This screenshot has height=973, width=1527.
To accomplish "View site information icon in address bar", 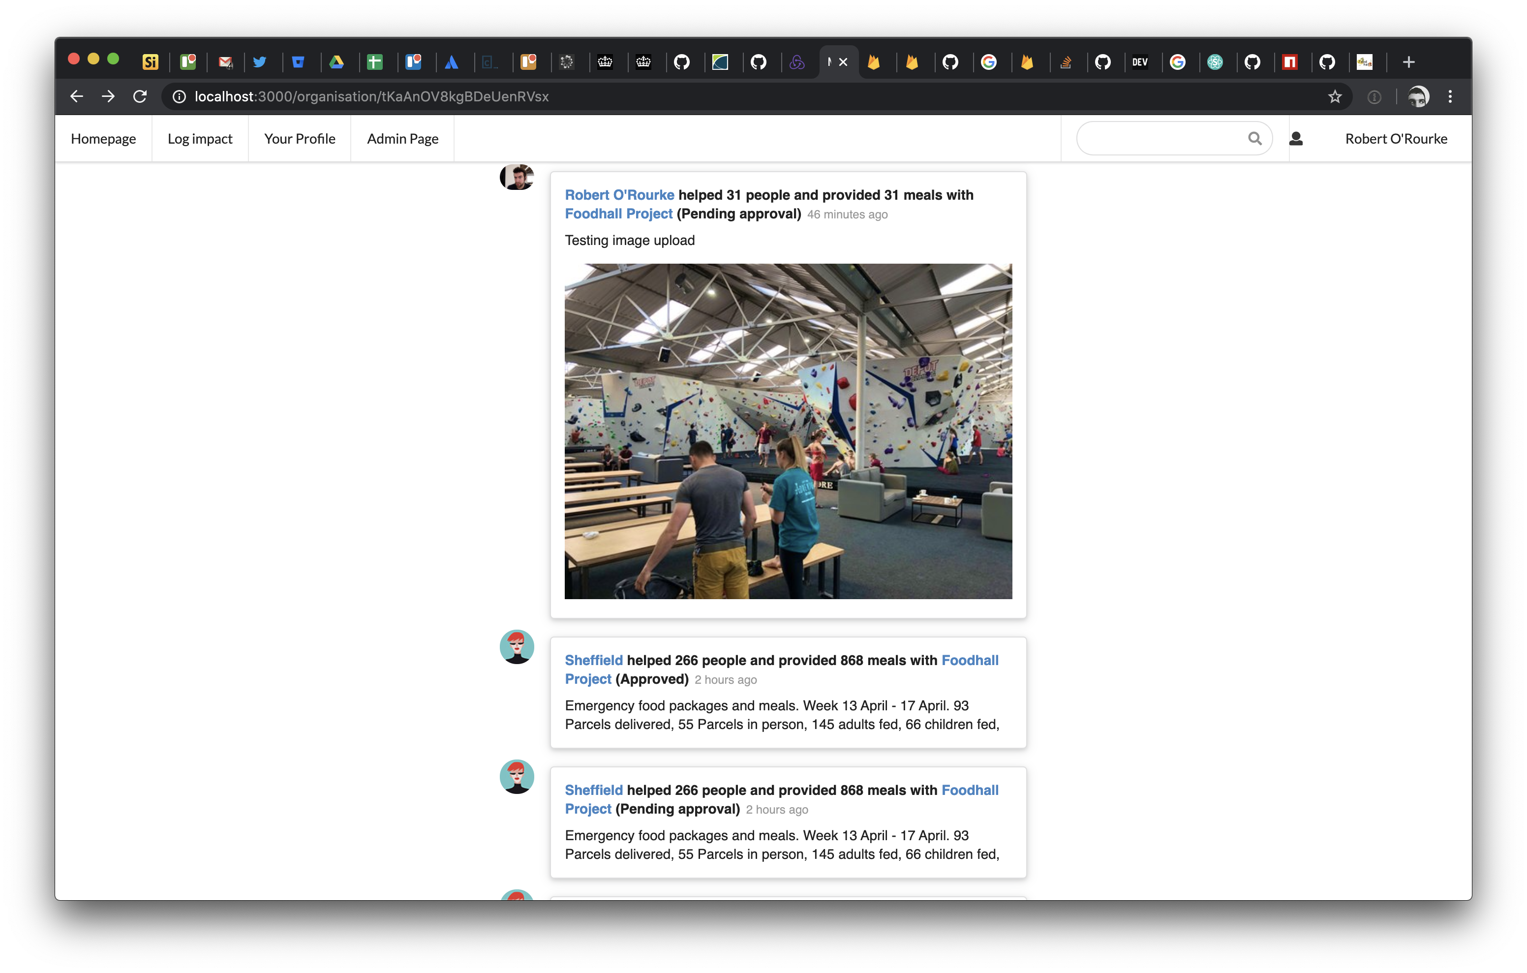I will (180, 96).
